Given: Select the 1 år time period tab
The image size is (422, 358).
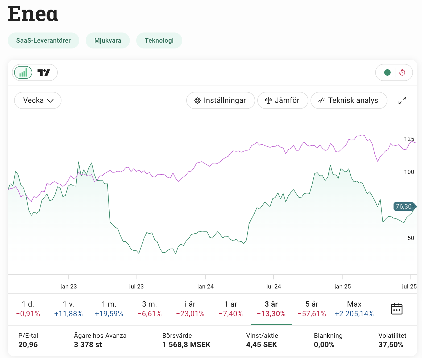Looking at the screenshot, I should pos(230,309).
